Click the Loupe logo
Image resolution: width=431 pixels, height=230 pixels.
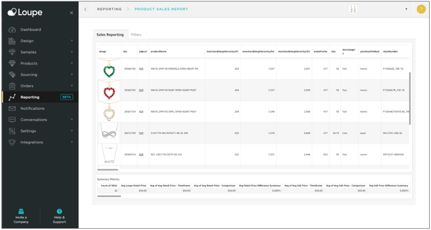[25, 13]
